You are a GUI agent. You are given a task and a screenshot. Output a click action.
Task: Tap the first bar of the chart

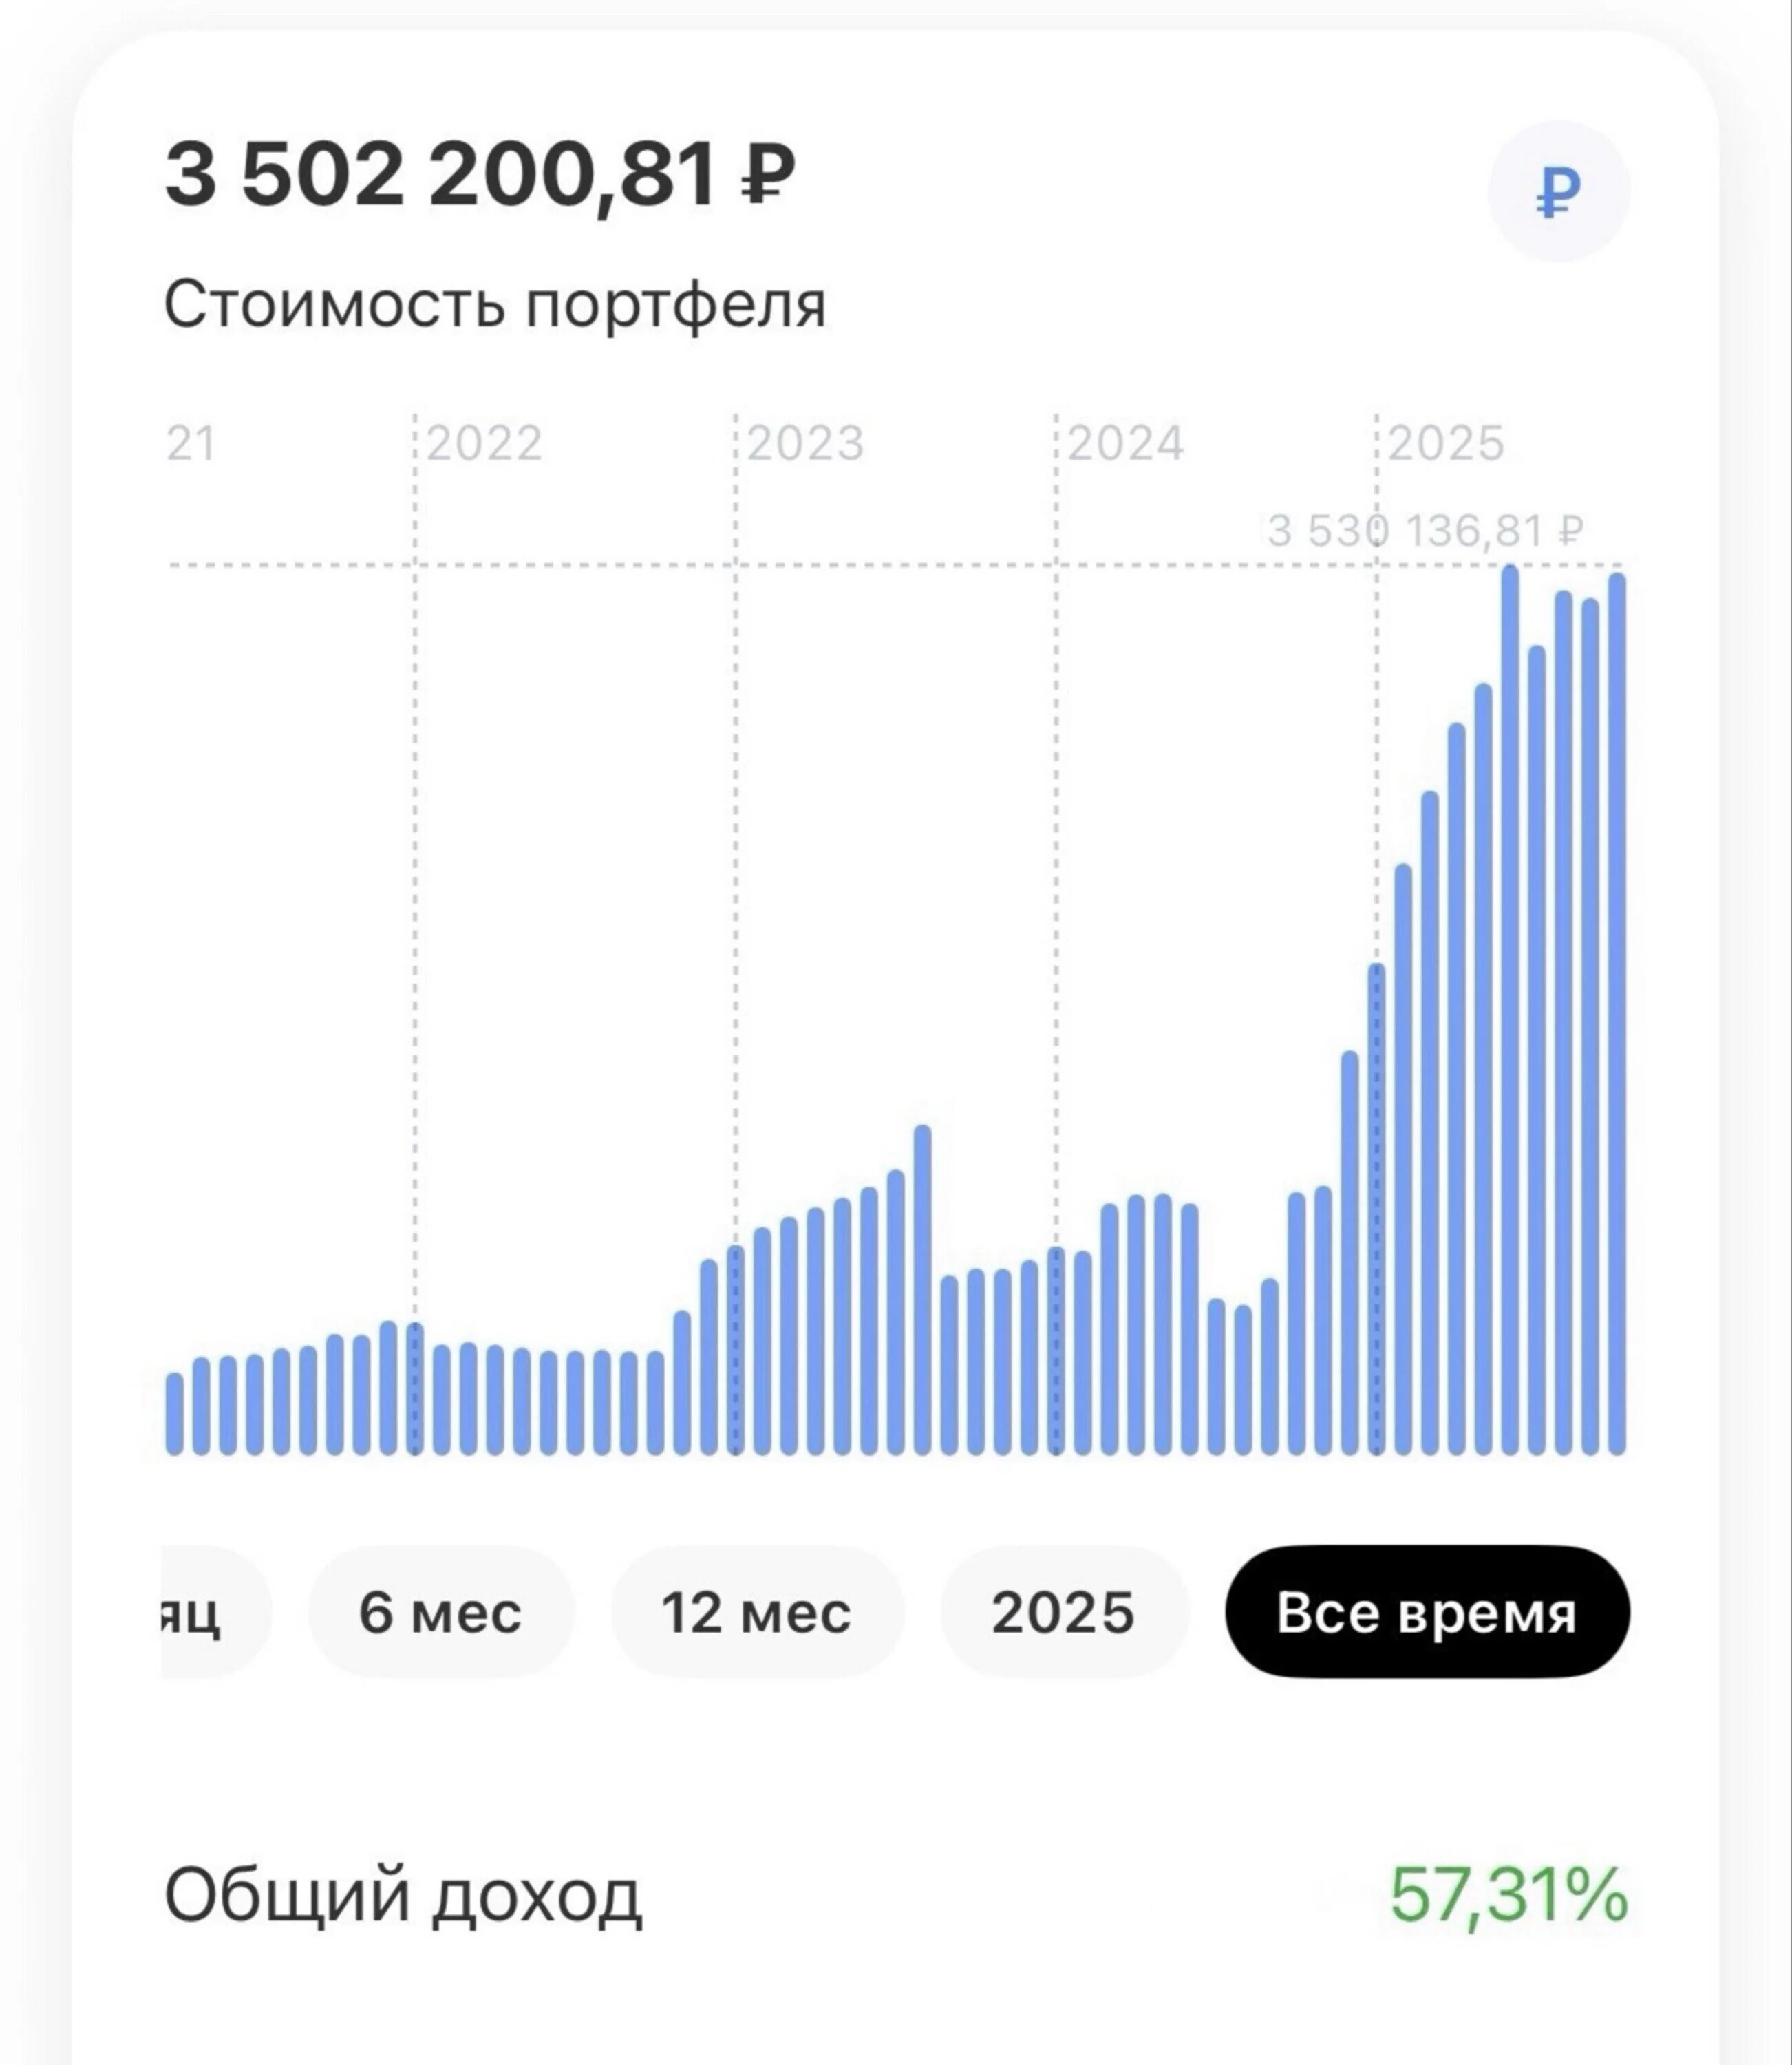[x=174, y=1414]
